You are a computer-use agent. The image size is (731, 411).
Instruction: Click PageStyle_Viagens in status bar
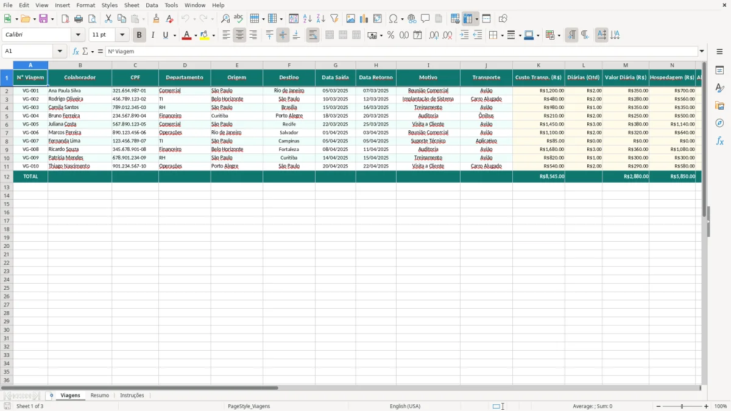(x=249, y=406)
